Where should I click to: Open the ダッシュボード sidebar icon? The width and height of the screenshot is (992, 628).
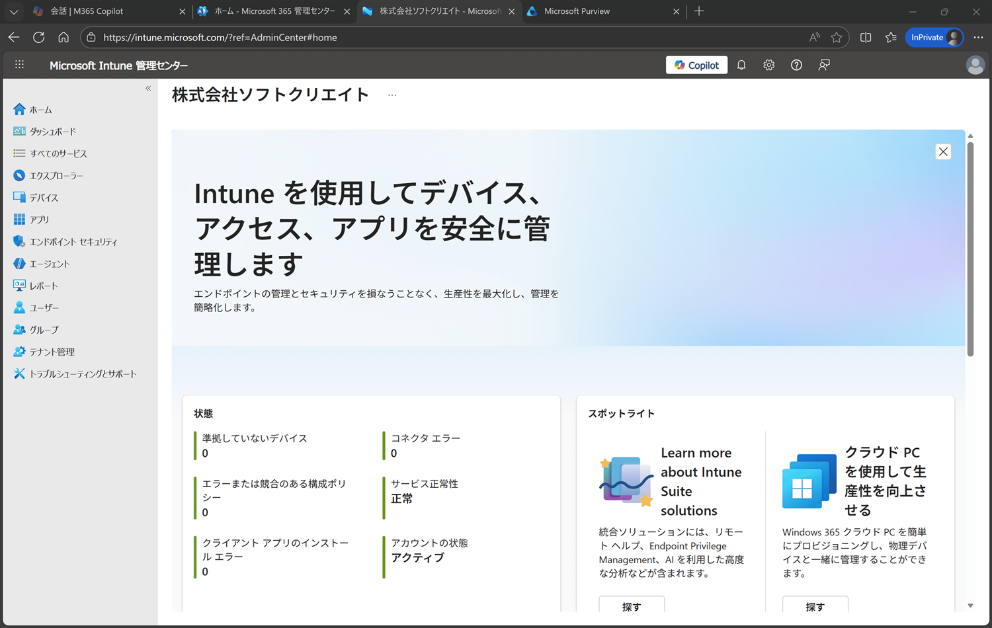[x=19, y=131]
